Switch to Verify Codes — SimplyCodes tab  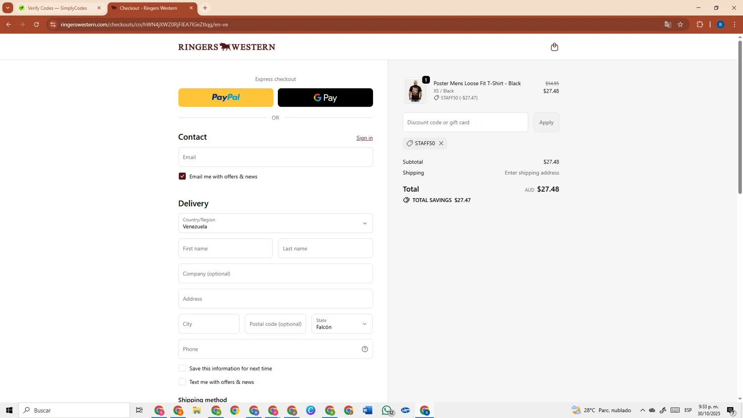click(x=57, y=8)
